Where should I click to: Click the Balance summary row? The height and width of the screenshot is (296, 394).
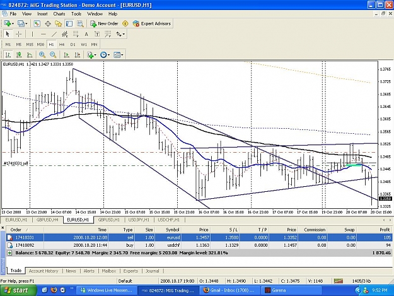pos(199,252)
